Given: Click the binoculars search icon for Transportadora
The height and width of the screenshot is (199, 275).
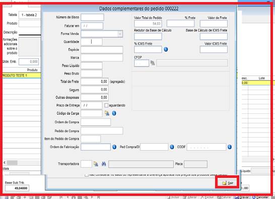Looking at the screenshot, I should (x=104, y=164).
